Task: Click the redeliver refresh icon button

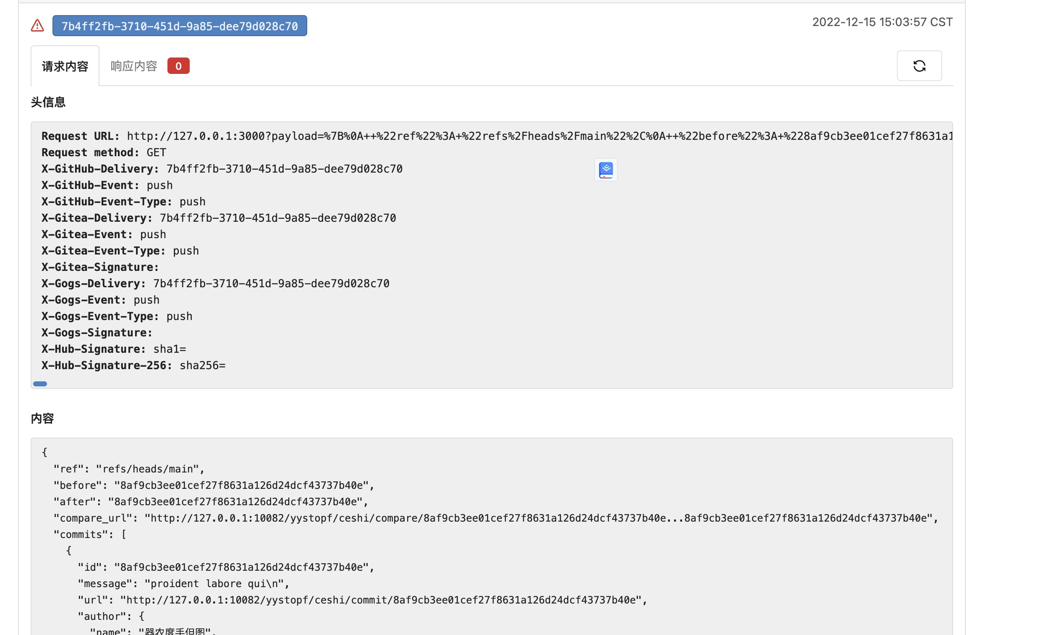Action: tap(919, 66)
